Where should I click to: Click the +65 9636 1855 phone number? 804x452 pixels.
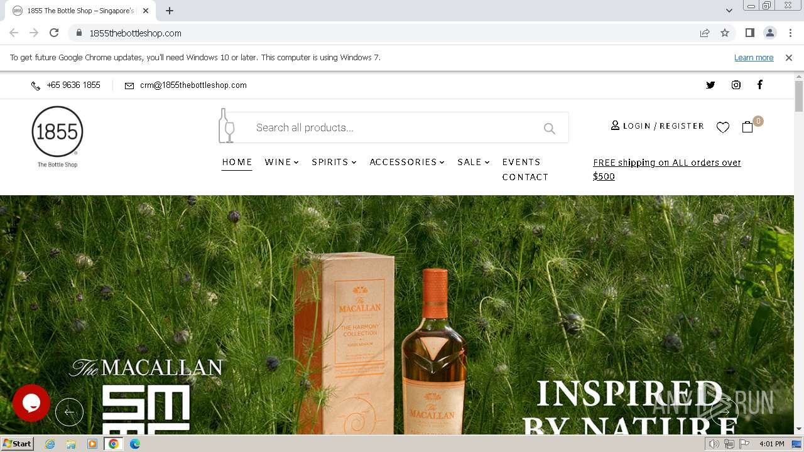click(x=73, y=85)
